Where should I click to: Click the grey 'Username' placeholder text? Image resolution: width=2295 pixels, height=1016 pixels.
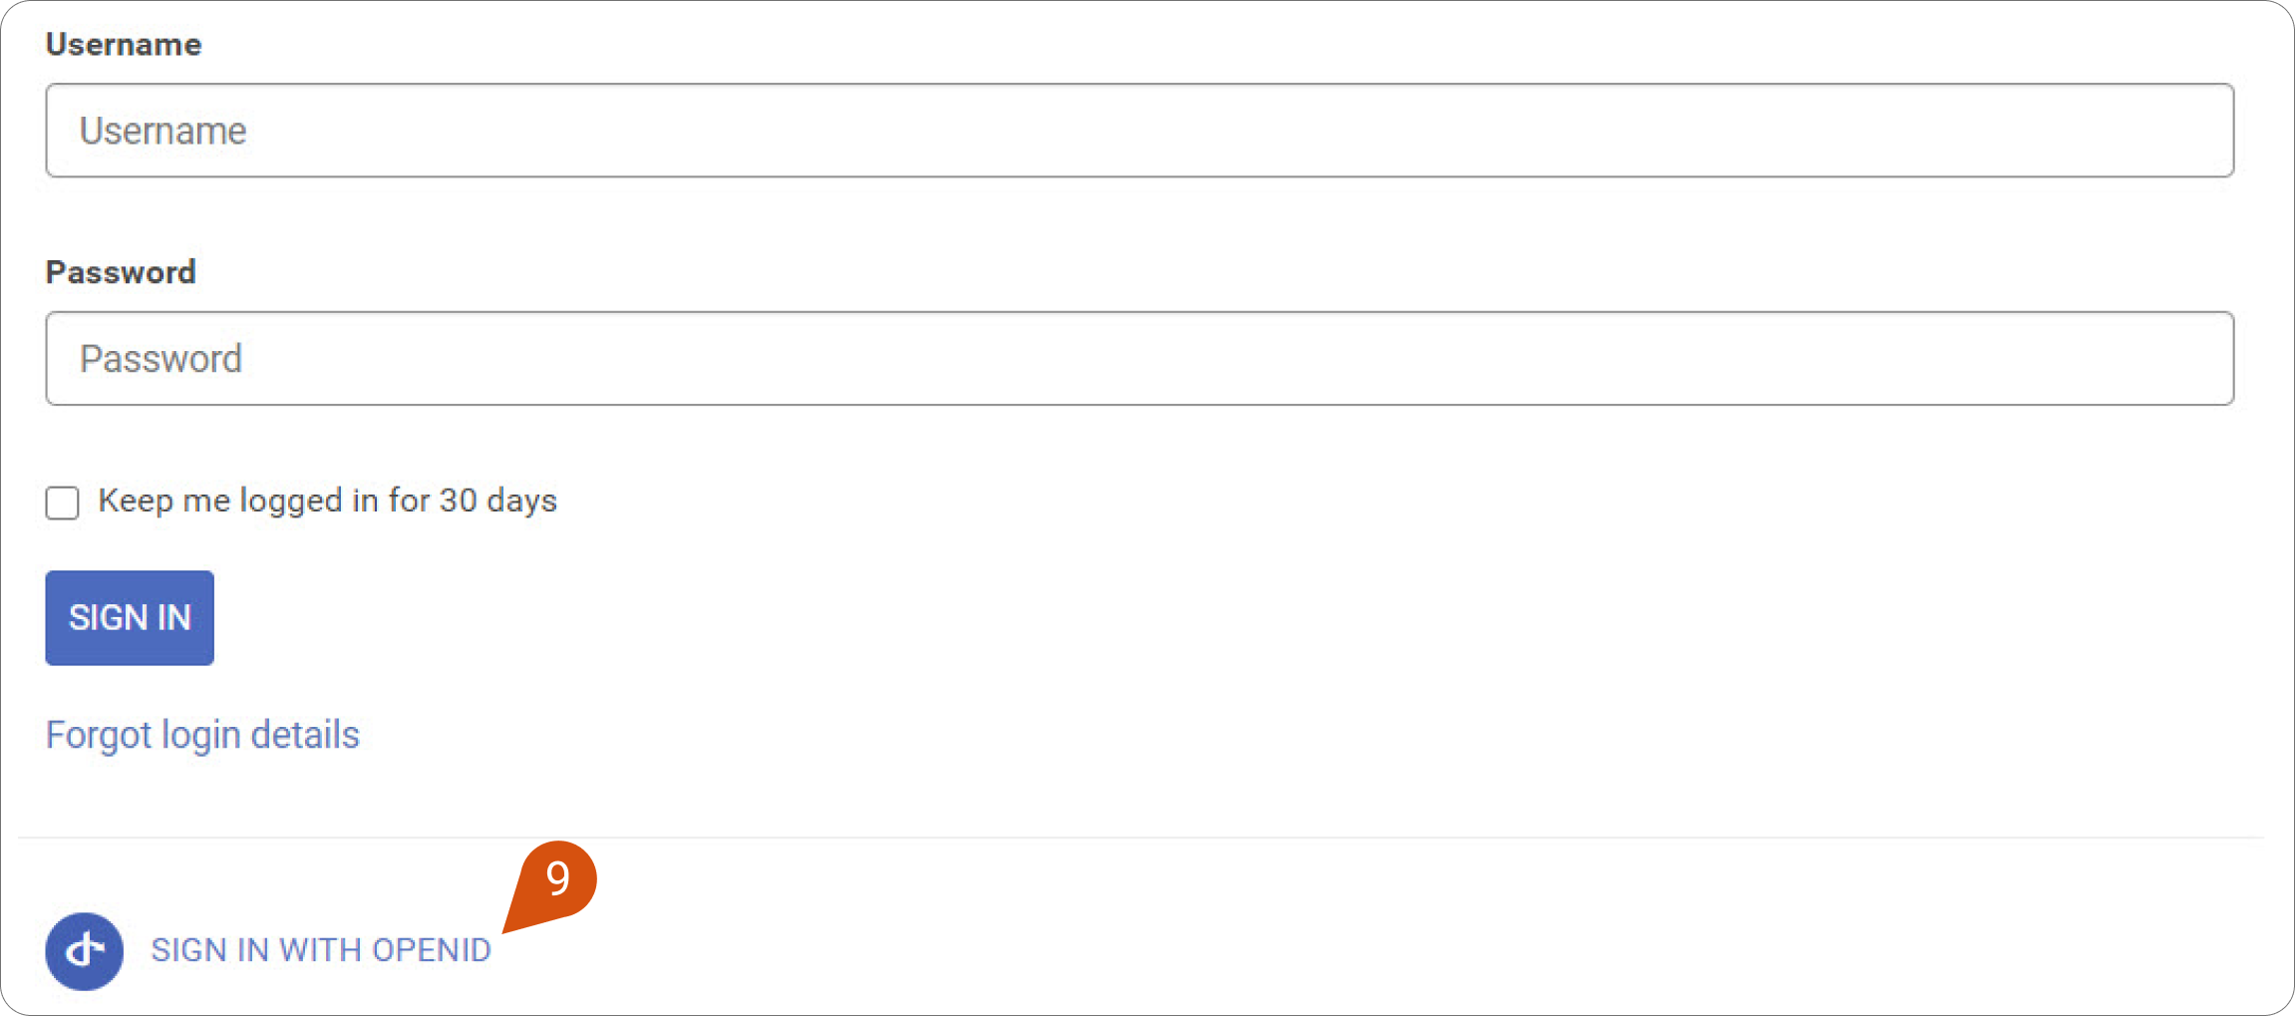tap(163, 131)
